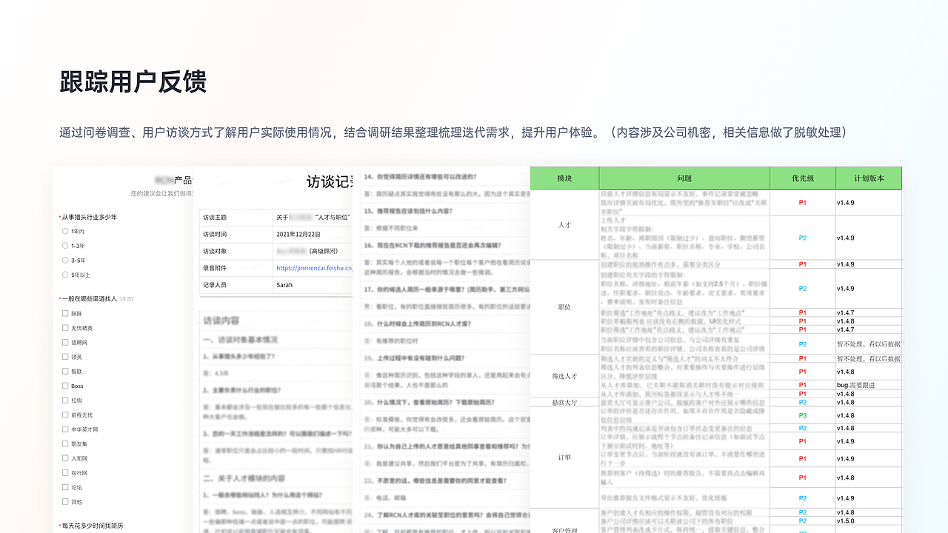Select the 5年以上 radio option
Image resolution: width=948 pixels, height=533 pixels.
[66, 275]
